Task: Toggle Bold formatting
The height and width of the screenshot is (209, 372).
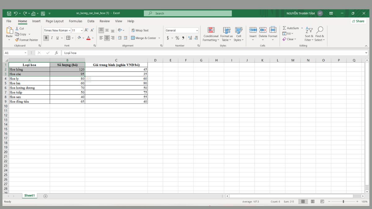Action: [x=46, y=38]
